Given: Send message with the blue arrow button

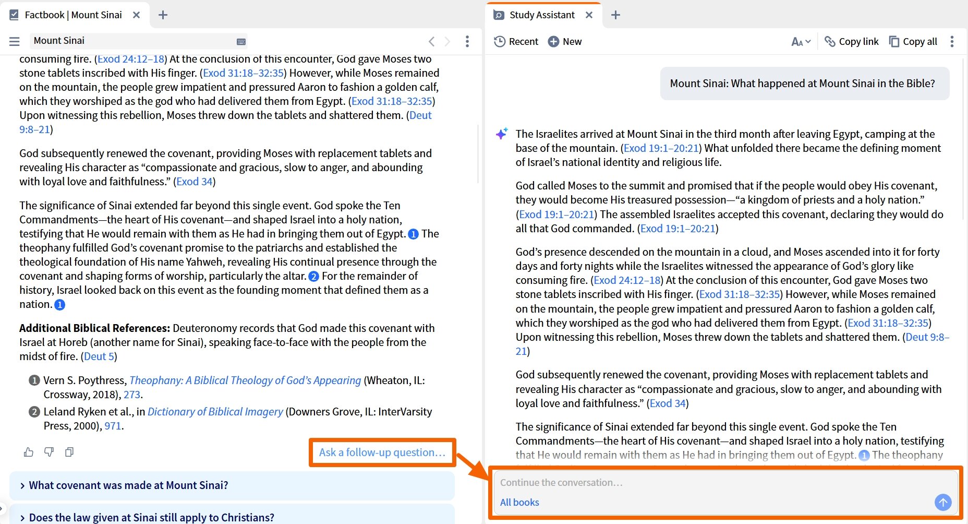Looking at the screenshot, I should [x=943, y=502].
